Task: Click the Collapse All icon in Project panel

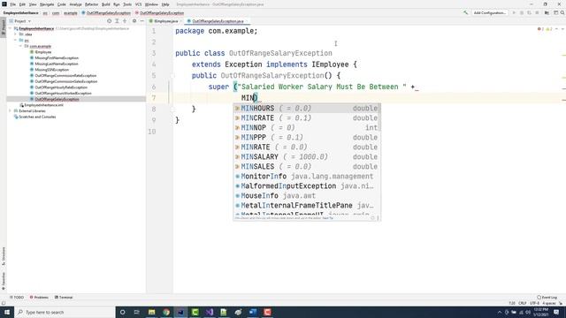Action: point(125,21)
